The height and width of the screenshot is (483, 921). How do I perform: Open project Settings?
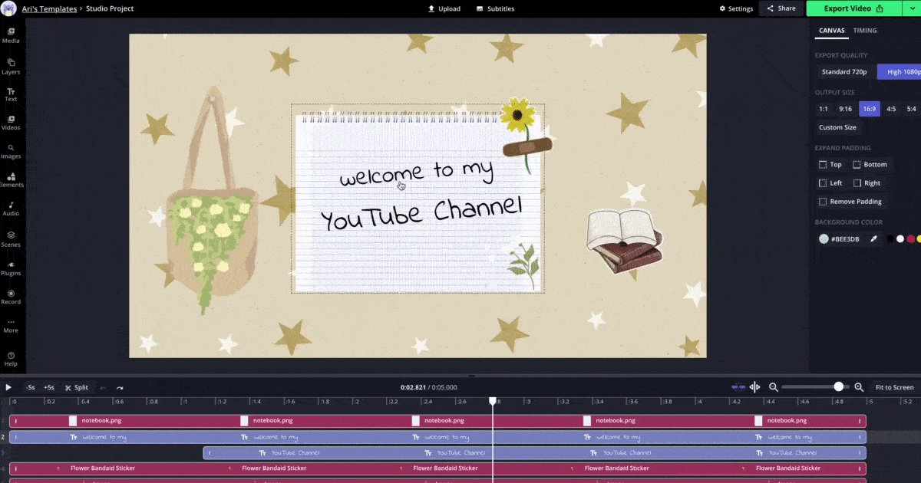pyautogui.click(x=736, y=8)
